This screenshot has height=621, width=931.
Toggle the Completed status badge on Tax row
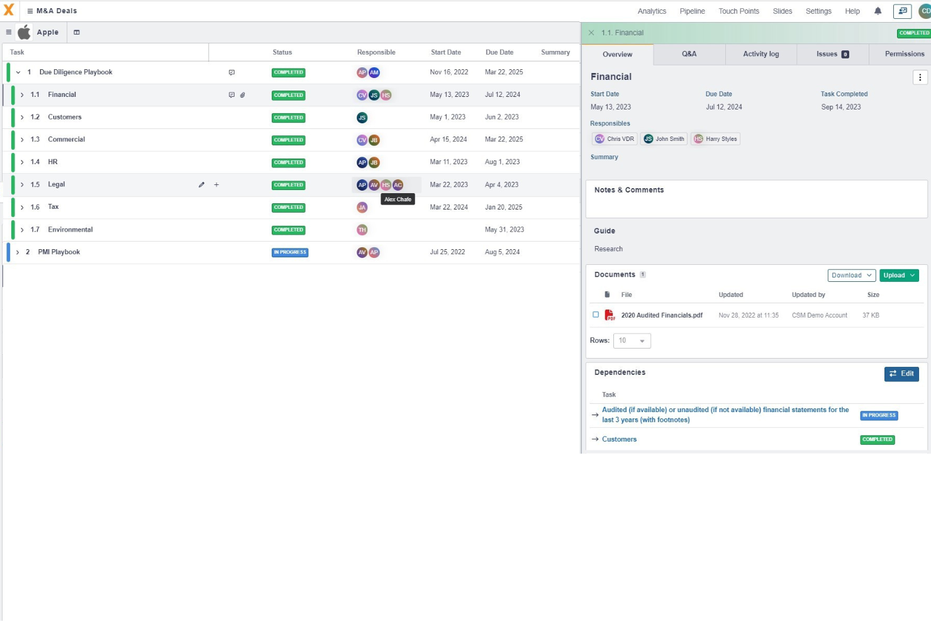(288, 207)
